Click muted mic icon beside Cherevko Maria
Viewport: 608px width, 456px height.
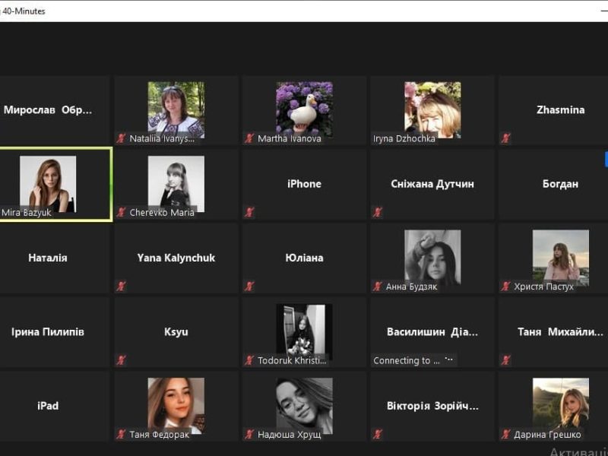click(x=121, y=212)
